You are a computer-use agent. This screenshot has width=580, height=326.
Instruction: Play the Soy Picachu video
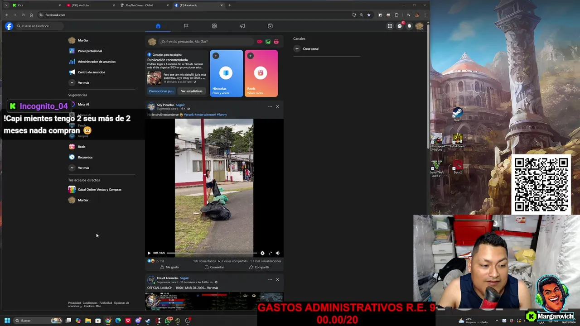pyautogui.click(x=149, y=253)
